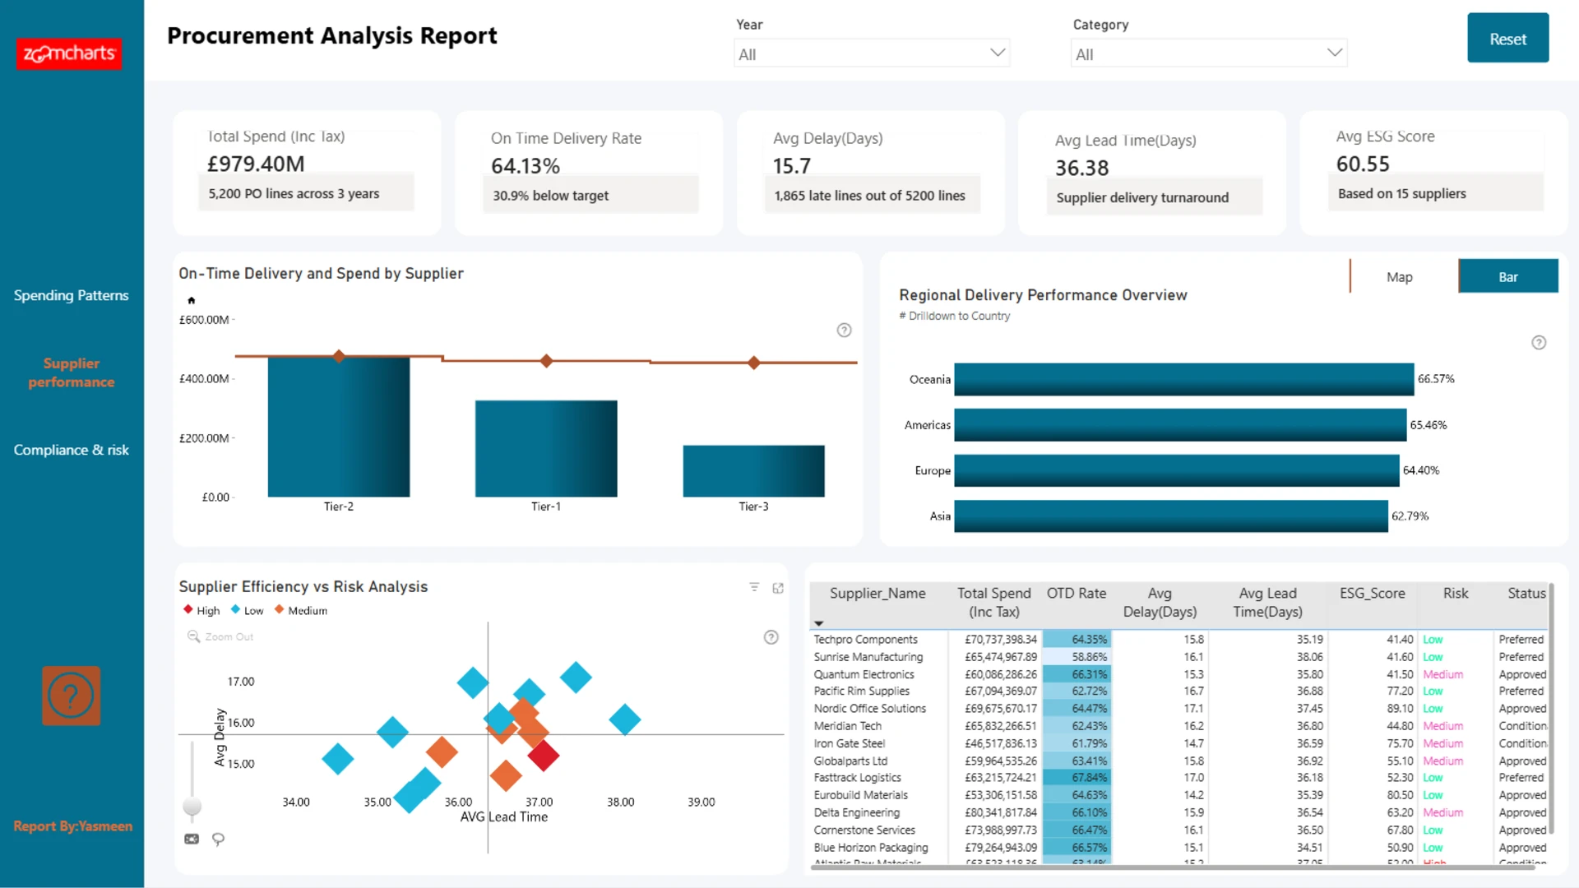Sort by Risk column header
Screen dimensions: 1579x888
tap(1455, 594)
